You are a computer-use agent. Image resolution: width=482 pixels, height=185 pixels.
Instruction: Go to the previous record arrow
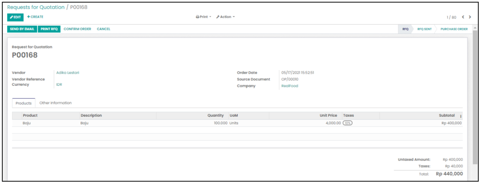[463, 17]
